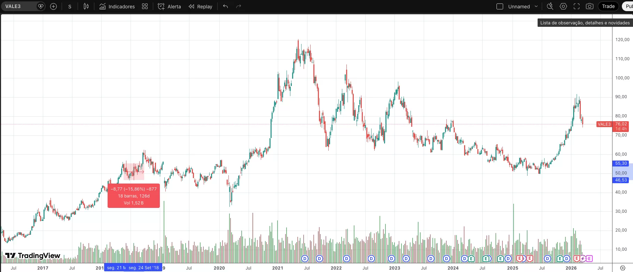Redo the chart action
Screen dimensions: 633x272
coord(239,6)
